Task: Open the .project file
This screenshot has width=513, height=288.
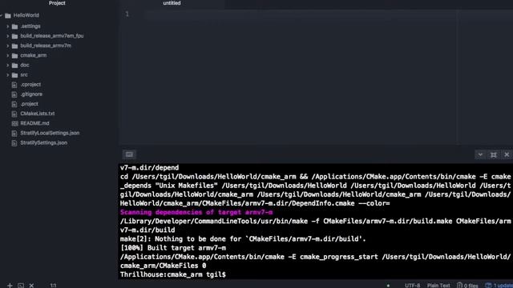Action: pyautogui.click(x=29, y=104)
